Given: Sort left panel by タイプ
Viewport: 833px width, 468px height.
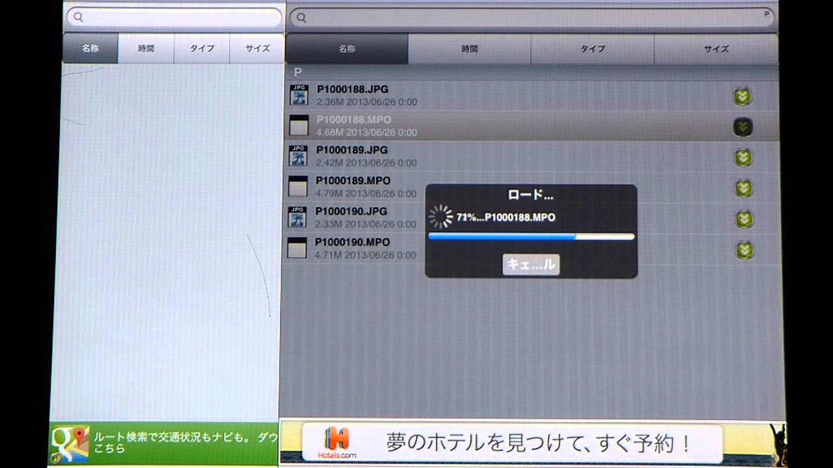Looking at the screenshot, I should (202, 48).
